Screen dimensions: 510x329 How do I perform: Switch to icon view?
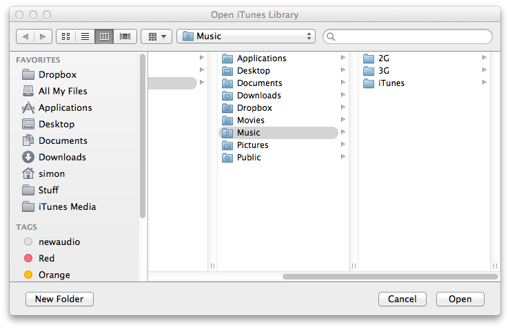click(x=65, y=36)
